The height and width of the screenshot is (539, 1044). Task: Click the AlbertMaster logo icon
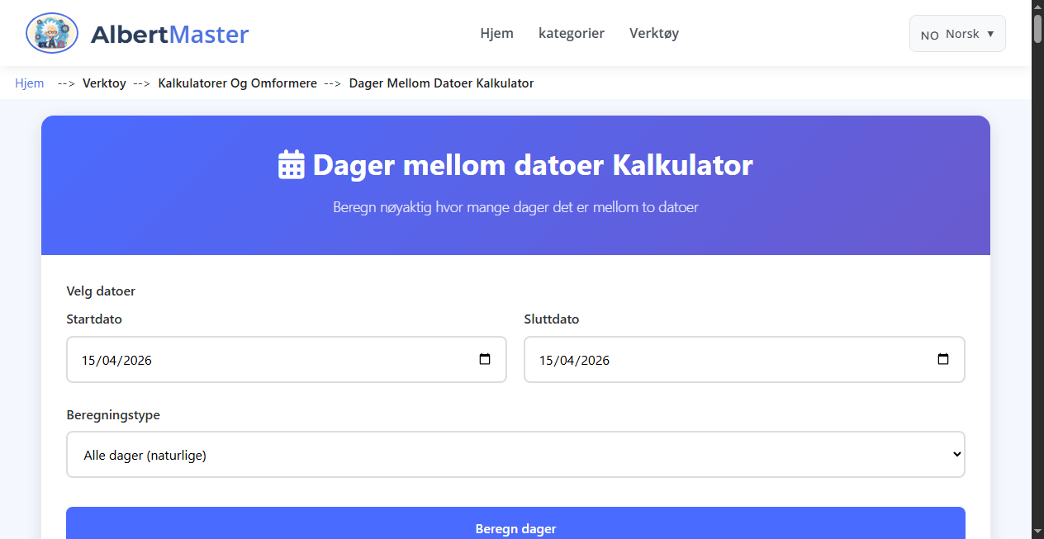pyautogui.click(x=51, y=33)
